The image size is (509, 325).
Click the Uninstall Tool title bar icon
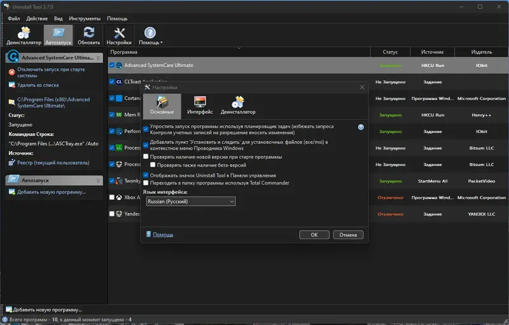6,6
